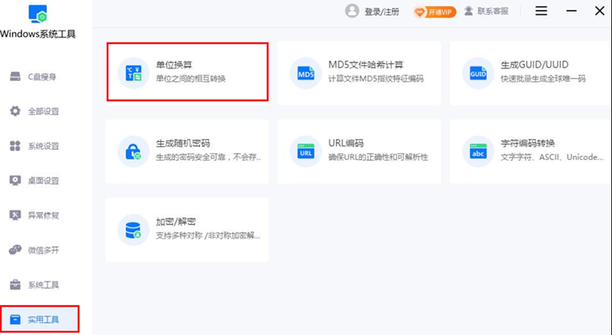Click the Windows系统工具 title text
This screenshot has height=335, width=612.
pyautogui.click(x=38, y=34)
